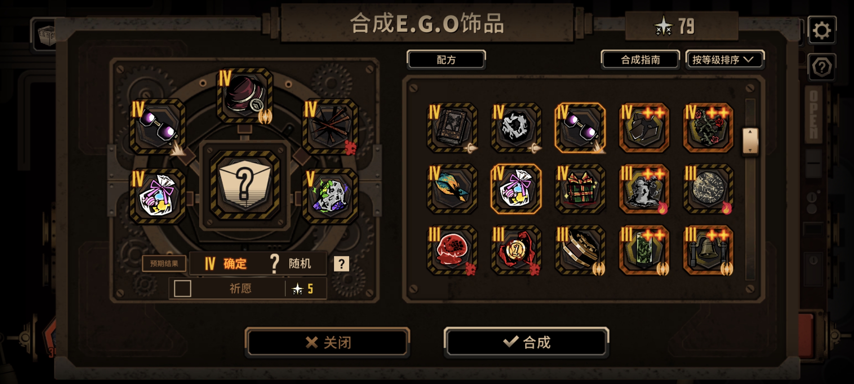854x384 pixels.
Task: Choose the gold coin on red cloth gift
Action: (516, 250)
